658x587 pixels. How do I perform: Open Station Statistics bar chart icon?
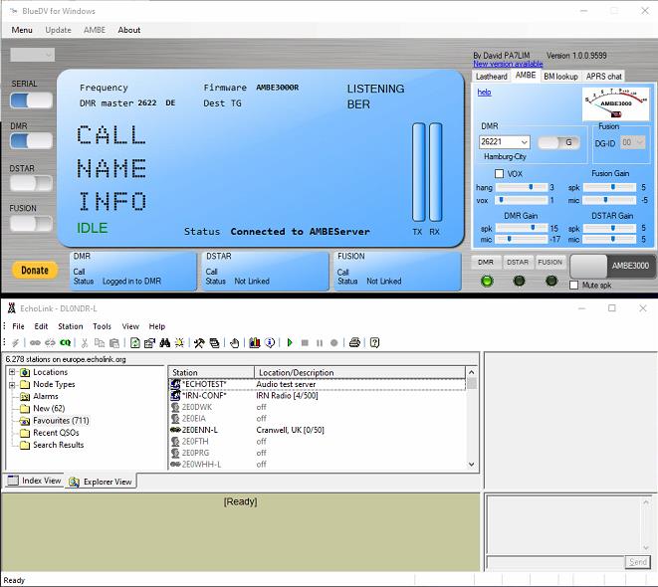point(254,343)
